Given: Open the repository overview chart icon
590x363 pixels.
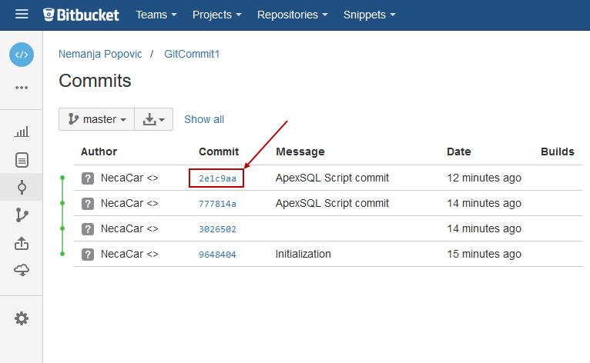Looking at the screenshot, I should click(22, 132).
